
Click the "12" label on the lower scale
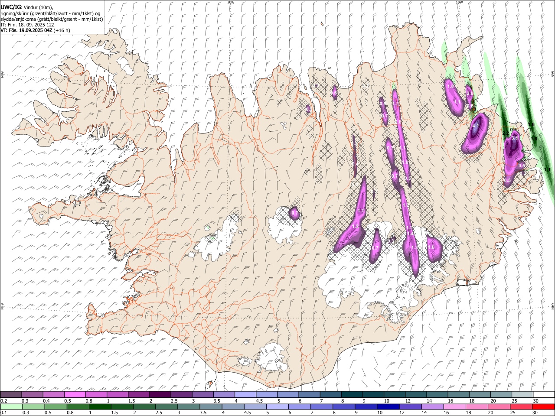click(x=402, y=413)
